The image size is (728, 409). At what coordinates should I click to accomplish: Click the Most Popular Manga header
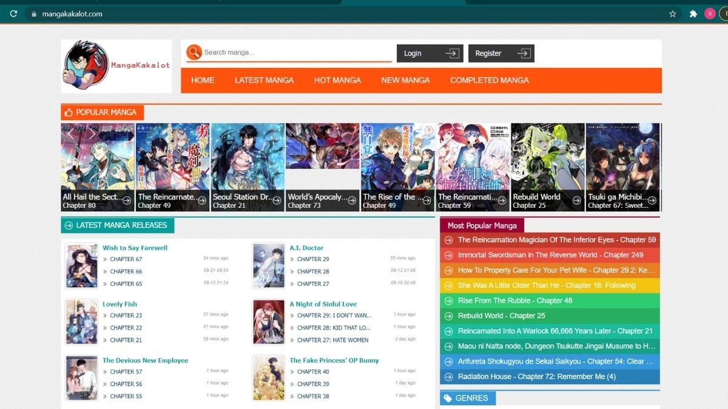click(x=482, y=225)
